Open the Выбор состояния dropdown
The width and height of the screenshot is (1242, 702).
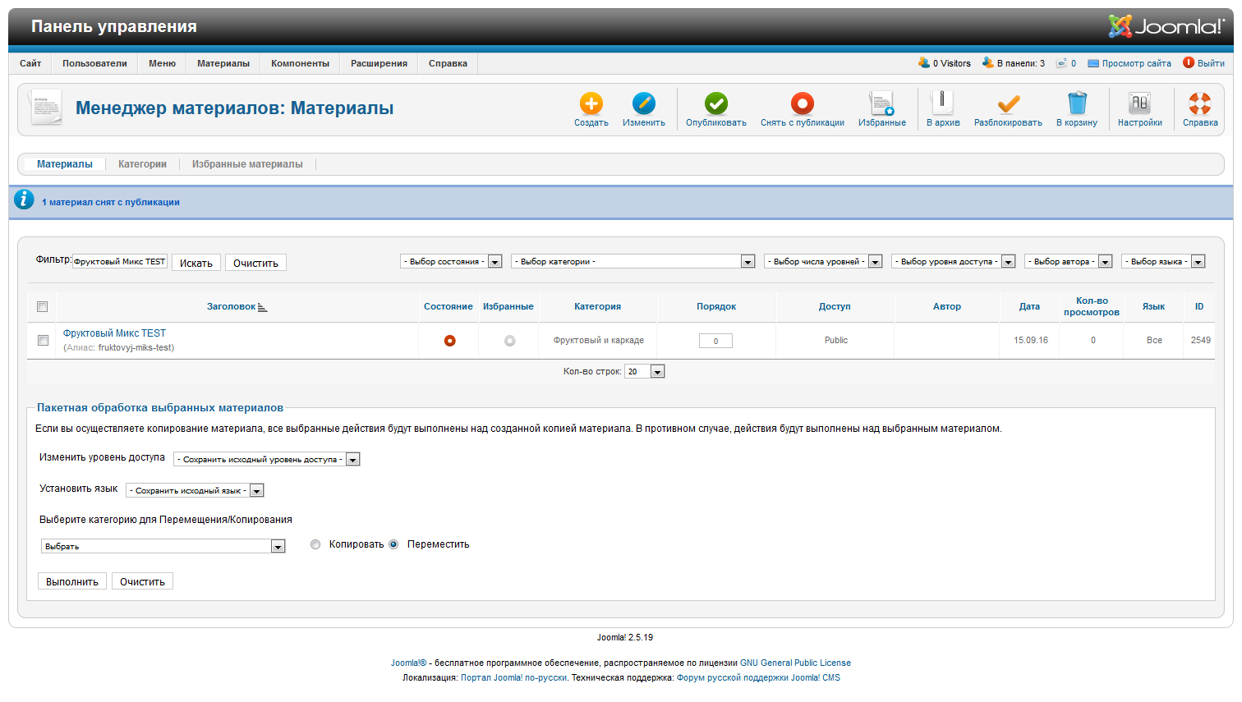coord(451,261)
